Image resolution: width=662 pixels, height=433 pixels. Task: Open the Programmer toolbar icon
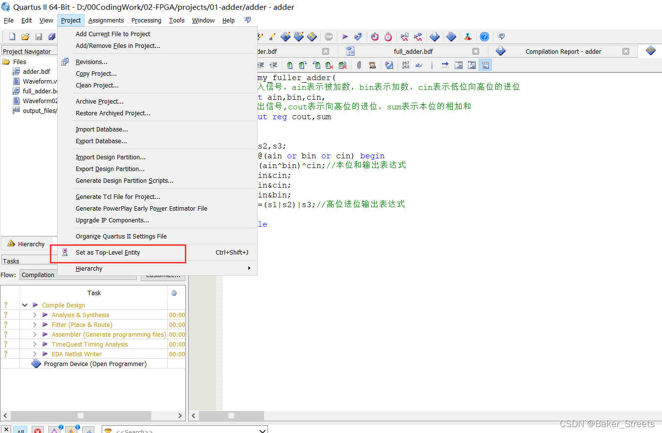click(x=451, y=37)
